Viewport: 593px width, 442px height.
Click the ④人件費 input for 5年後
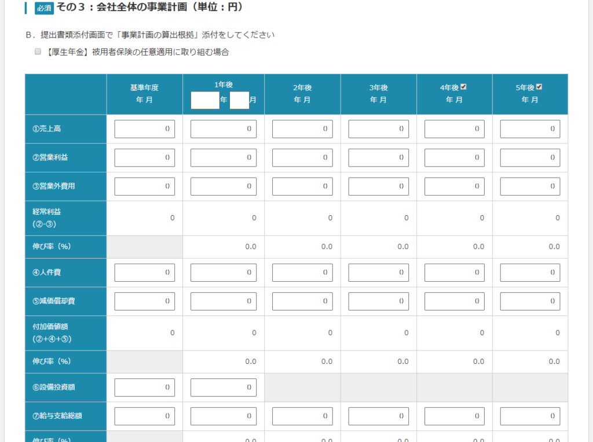[x=530, y=272]
